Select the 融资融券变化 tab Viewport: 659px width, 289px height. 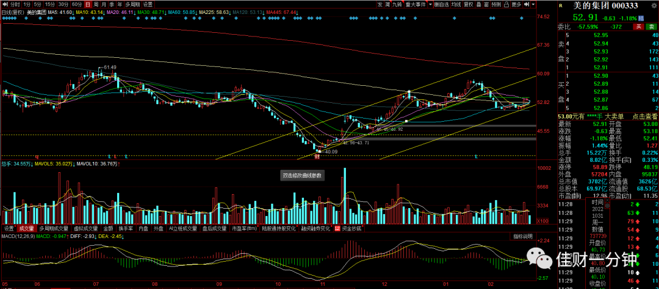[x=315, y=229]
